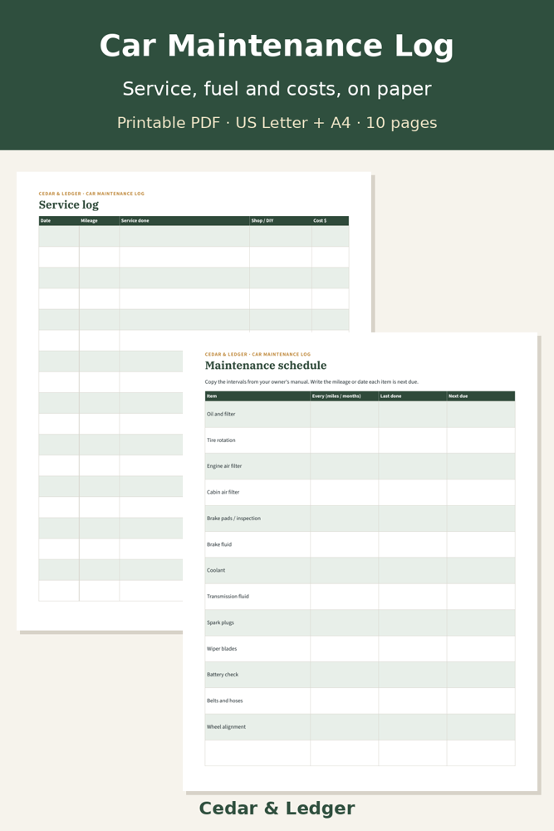
Task: Click the Next due cell for Oil and filter
Action: coord(480,414)
